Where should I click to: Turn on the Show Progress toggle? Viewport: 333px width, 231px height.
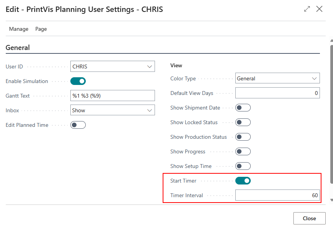pos(243,151)
